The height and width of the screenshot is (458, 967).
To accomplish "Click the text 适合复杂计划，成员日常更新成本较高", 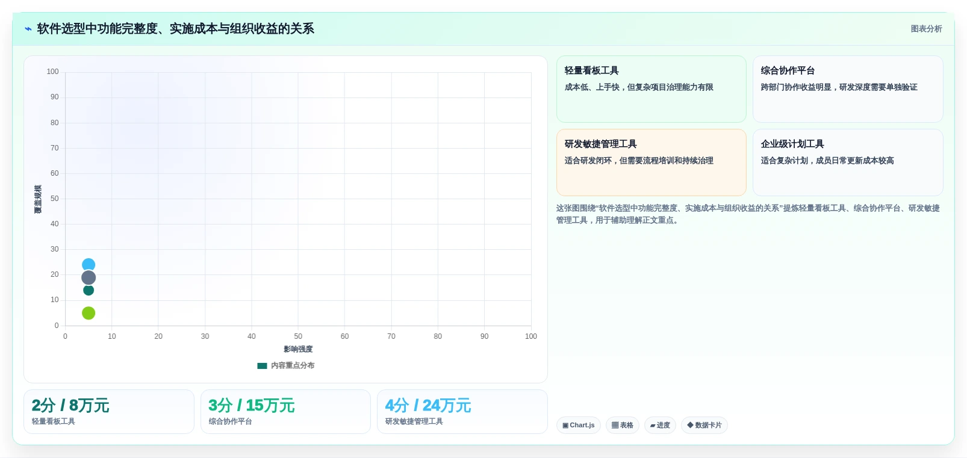I will (827, 161).
